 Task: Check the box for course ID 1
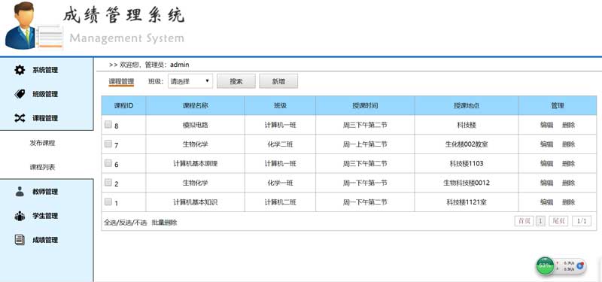(108, 202)
